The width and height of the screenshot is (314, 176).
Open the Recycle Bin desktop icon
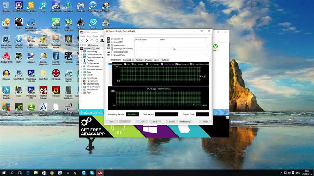(6, 6)
